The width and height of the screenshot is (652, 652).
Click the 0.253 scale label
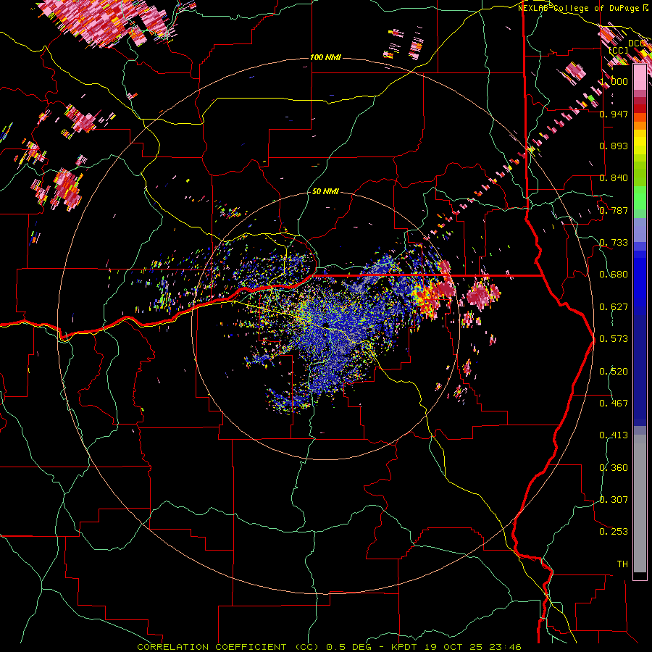(x=614, y=532)
